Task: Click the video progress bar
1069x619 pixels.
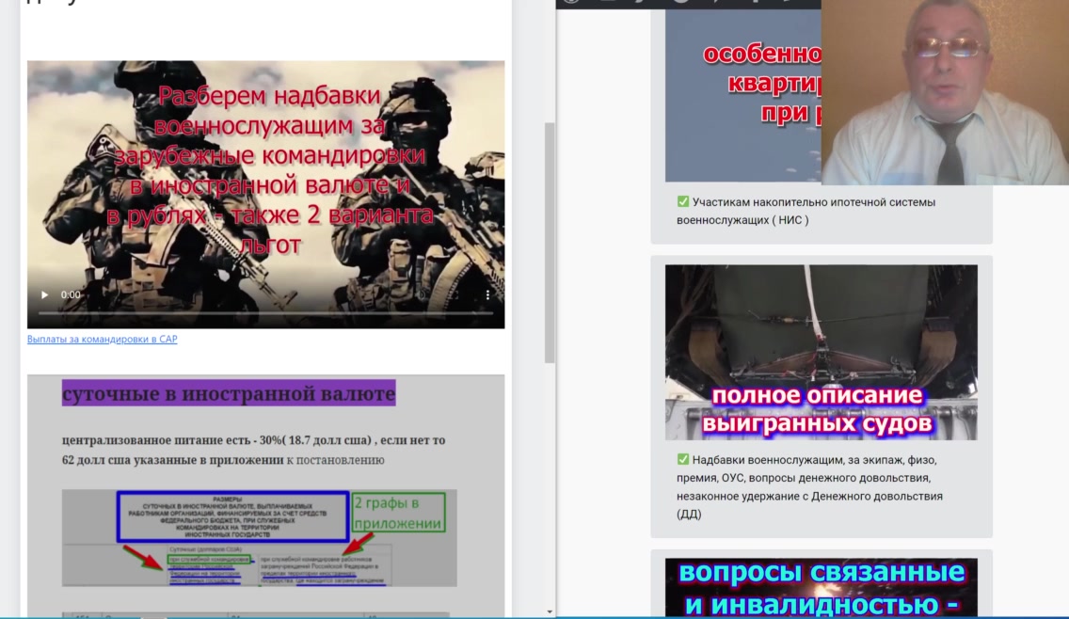Action: 266,313
